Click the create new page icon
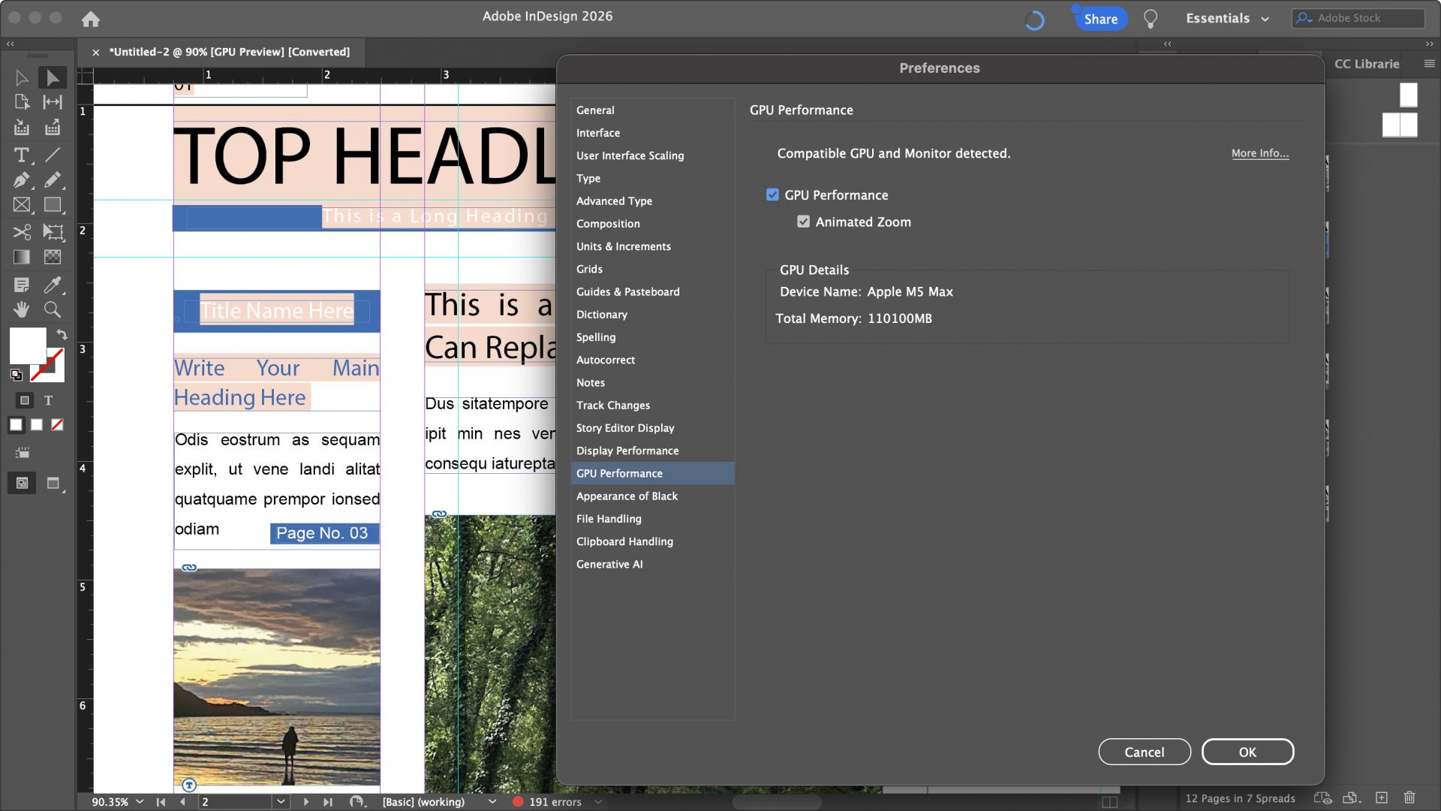The height and width of the screenshot is (811, 1441). pyautogui.click(x=1382, y=797)
